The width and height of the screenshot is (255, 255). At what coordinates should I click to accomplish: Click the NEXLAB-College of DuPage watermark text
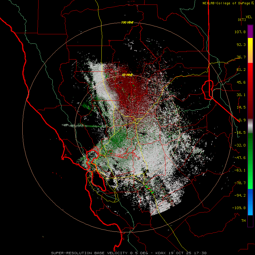(x=228, y=3)
